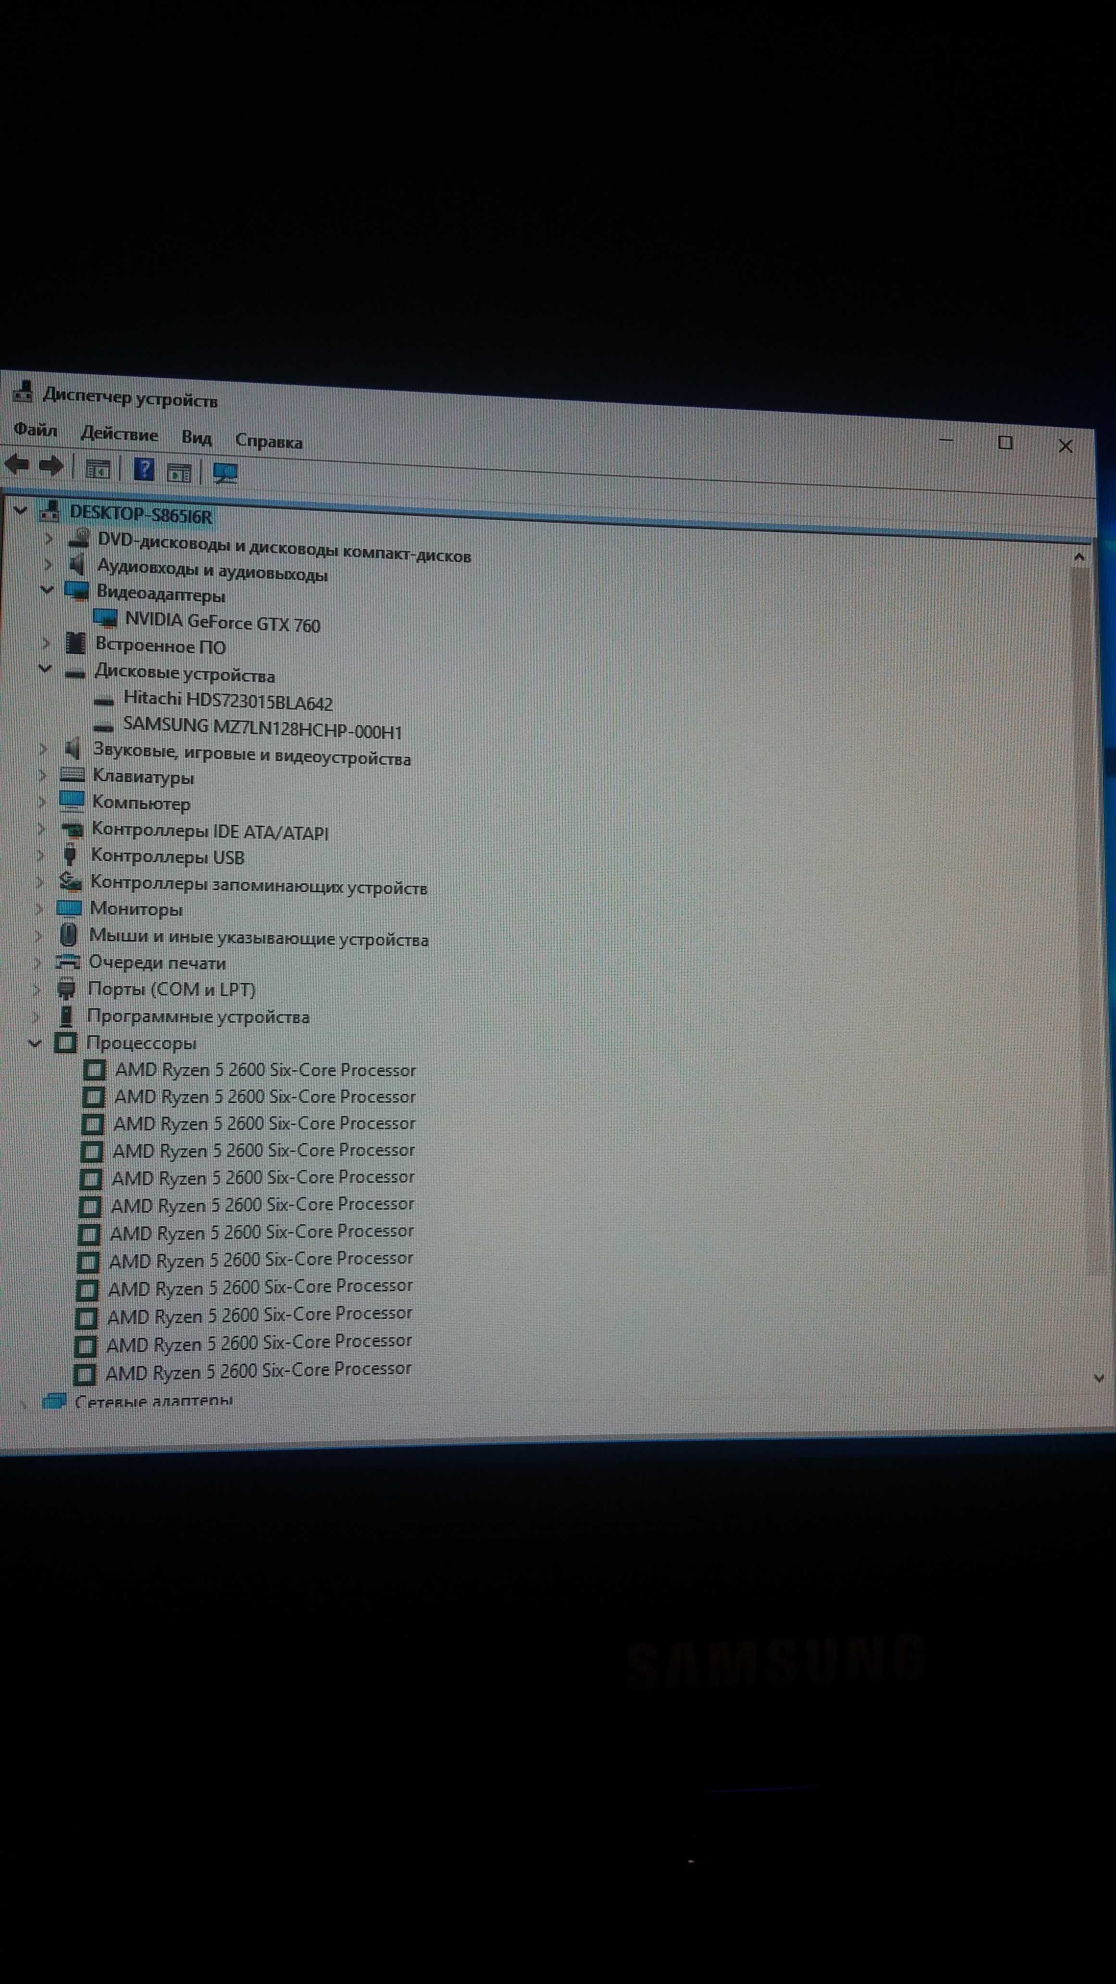The width and height of the screenshot is (1116, 1984).
Task: Click the Контроллеры USB plug icon
Action: click(70, 854)
